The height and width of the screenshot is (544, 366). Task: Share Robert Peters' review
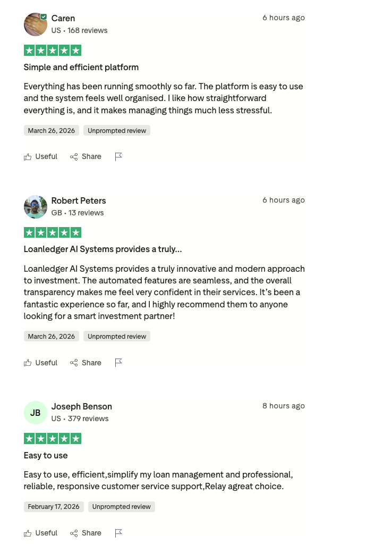pyautogui.click(x=86, y=363)
